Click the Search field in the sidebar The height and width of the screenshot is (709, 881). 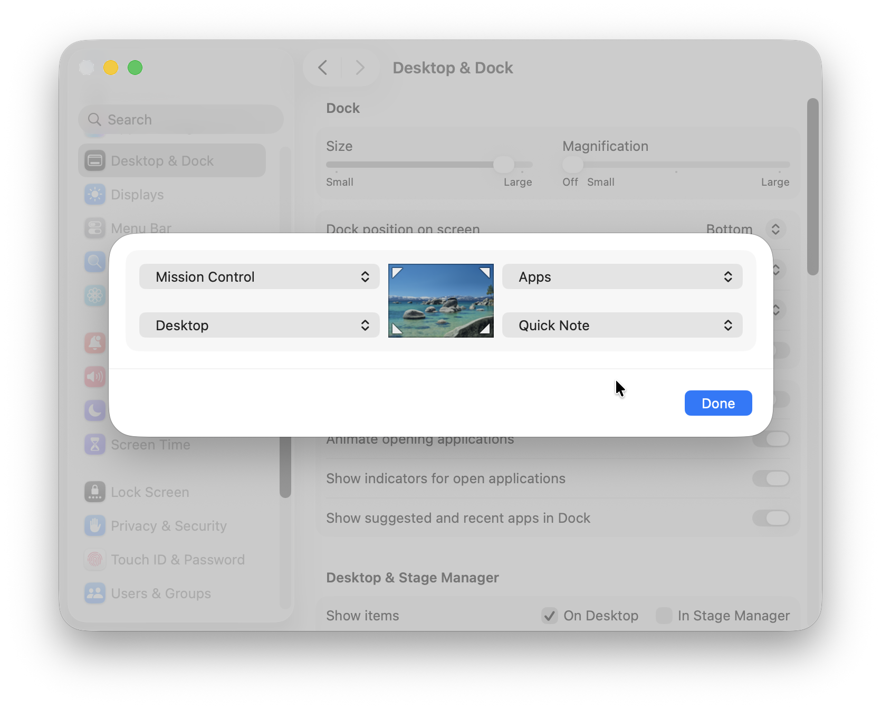[x=181, y=119]
